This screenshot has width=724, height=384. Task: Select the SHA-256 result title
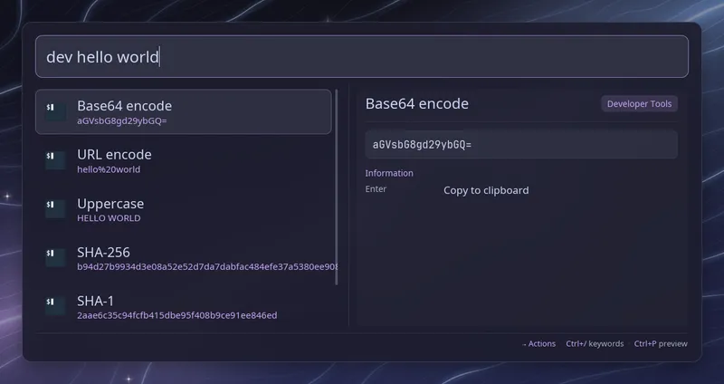(x=103, y=253)
